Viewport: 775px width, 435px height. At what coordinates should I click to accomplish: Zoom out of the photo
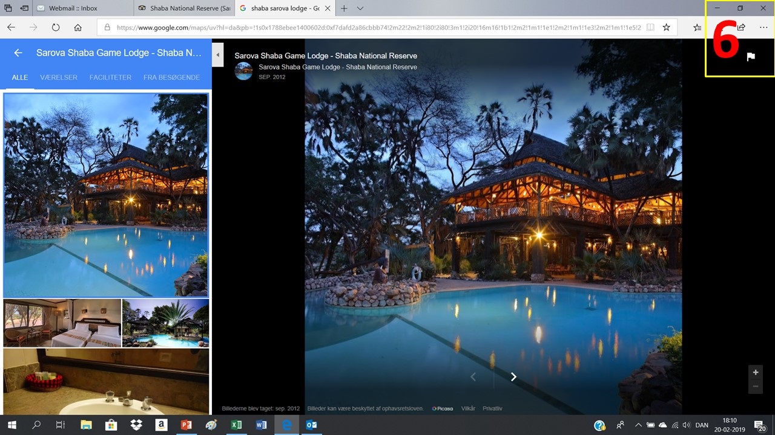tap(755, 387)
